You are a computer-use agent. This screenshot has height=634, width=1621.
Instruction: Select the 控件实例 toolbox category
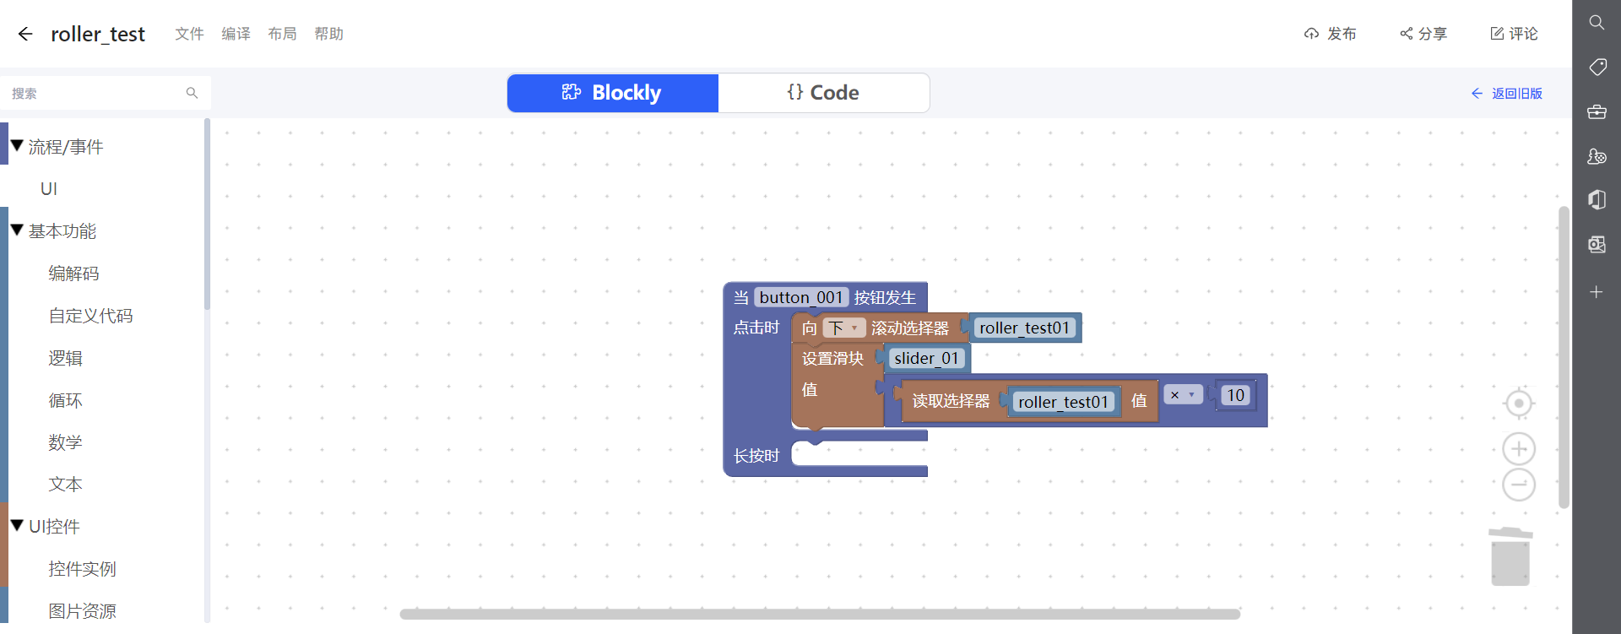[82, 568]
